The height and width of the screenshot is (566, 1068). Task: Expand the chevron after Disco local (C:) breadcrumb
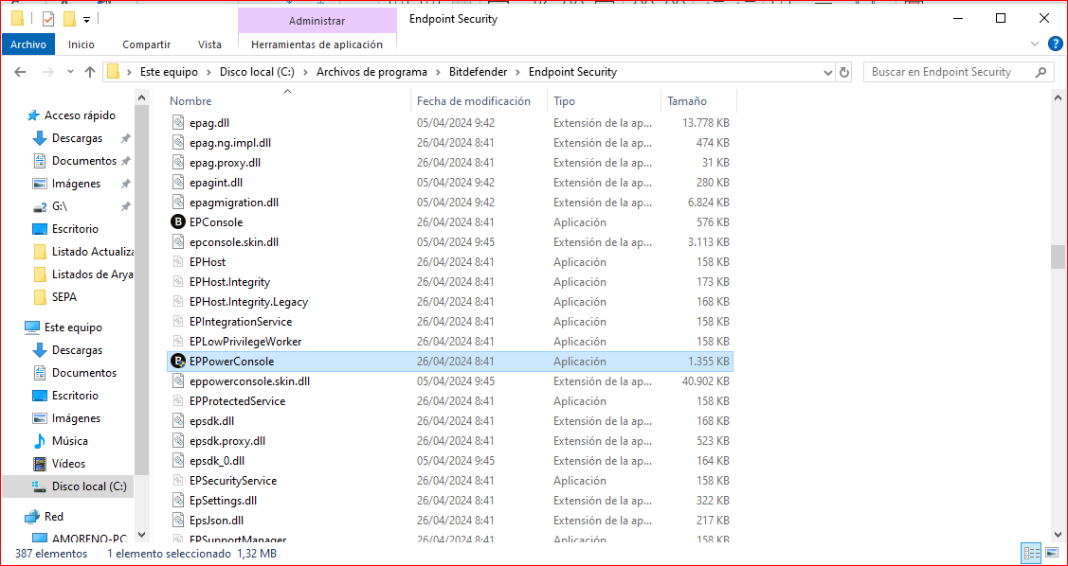[305, 72]
